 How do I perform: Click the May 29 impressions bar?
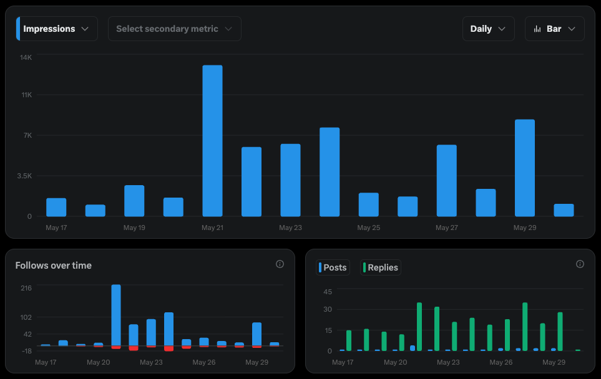pyautogui.click(x=525, y=168)
